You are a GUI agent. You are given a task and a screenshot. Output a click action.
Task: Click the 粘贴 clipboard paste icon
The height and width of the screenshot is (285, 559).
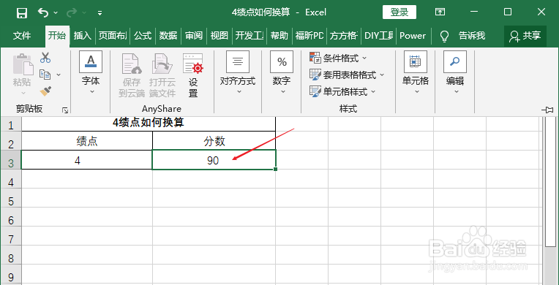click(23, 65)
